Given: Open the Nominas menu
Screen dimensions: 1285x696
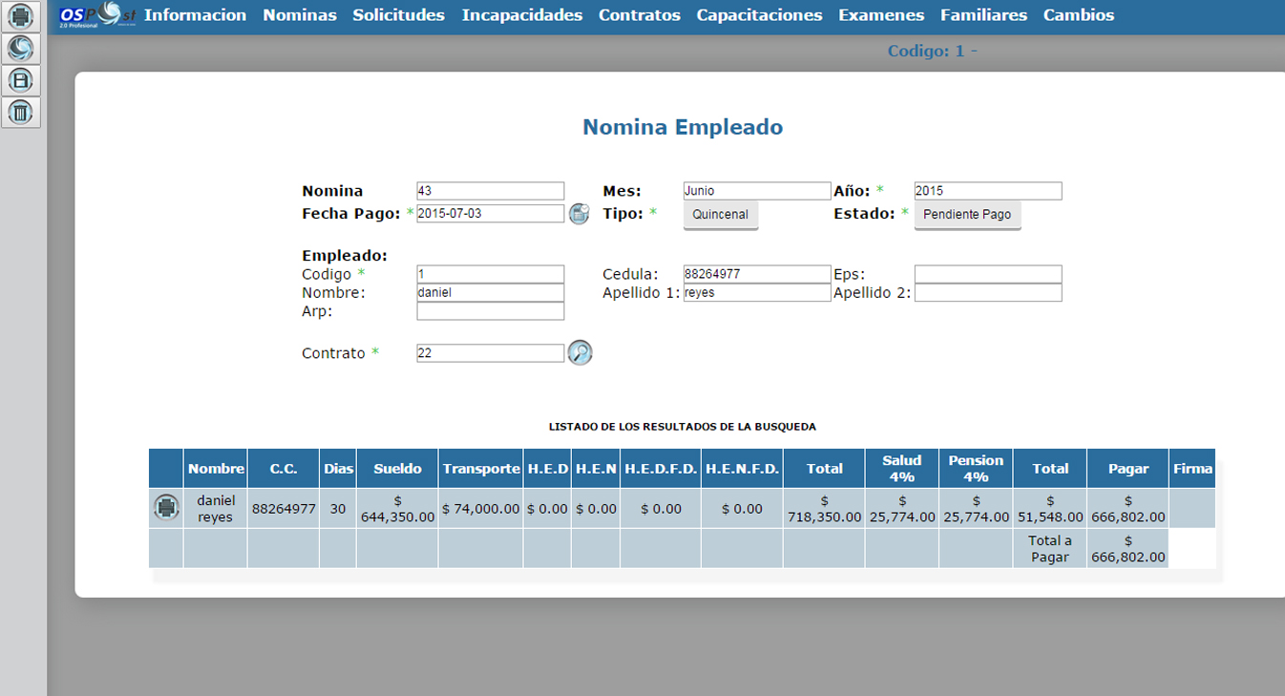Looking at the screenshot, I should pos(300,15).
